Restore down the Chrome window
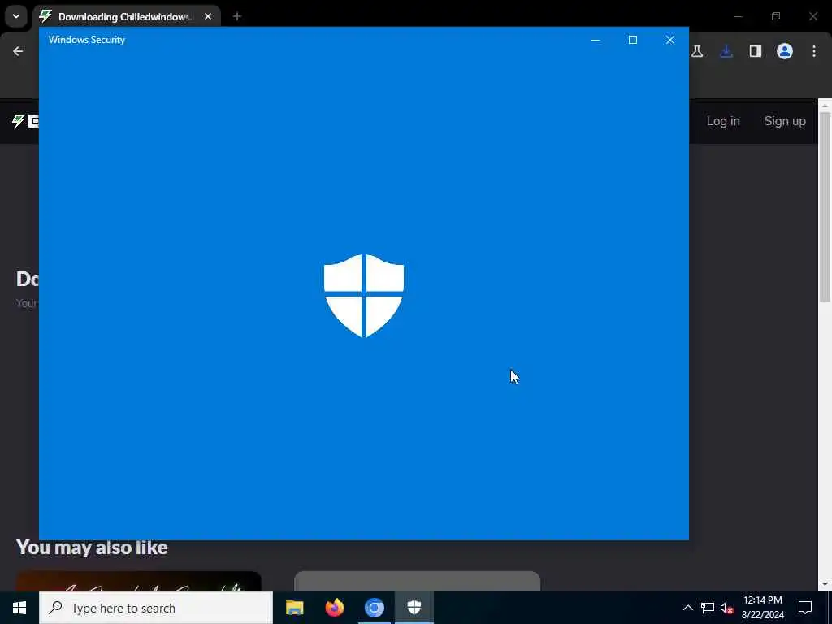 776,16
